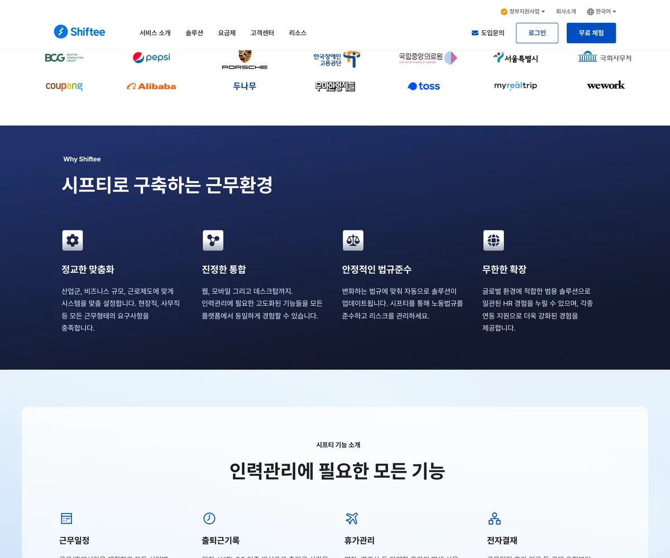Click the 전자결재 feature heading
The image size is (670, 558).
pyautogui.click(x=502, y=540)
